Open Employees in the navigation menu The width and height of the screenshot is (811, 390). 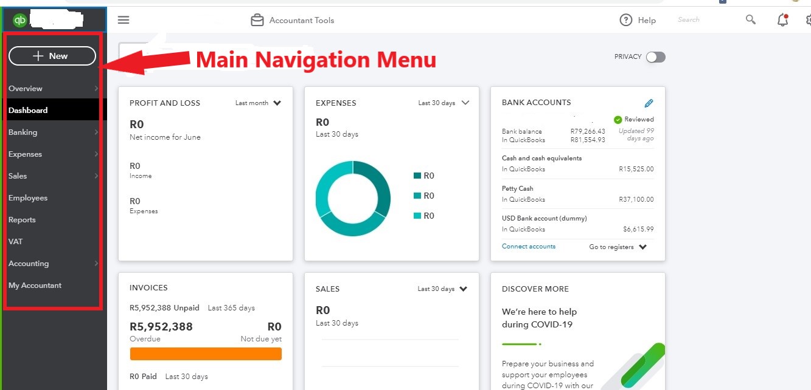pyautogui.click(x=28, y=198)
